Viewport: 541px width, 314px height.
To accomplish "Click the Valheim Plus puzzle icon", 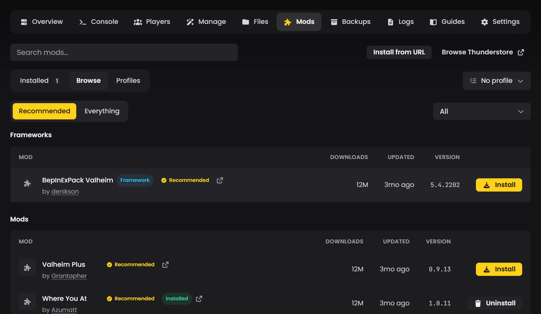I will pos(27,268).
